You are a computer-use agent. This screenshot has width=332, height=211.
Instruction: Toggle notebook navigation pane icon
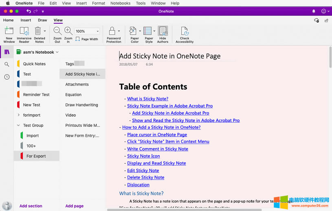tap(7, 52)
